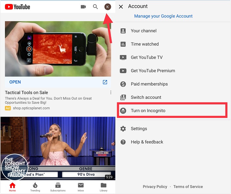Click the Settings gear icon
The height and width of the screenshot is (194, 231).
click(x=123, y=129)
